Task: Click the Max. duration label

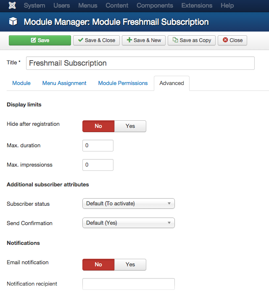Action: [x=24, y=146]
